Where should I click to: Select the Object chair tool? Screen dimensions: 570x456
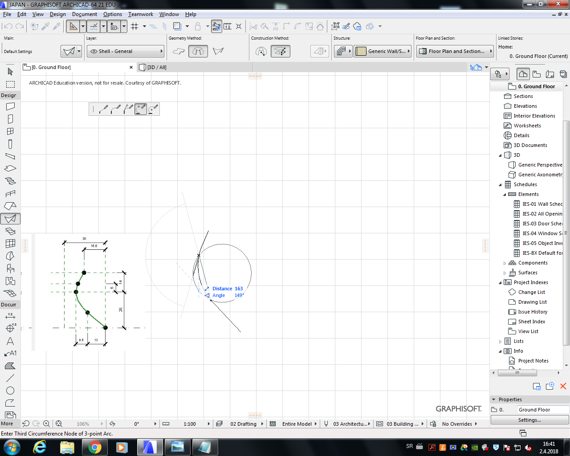(x=10, y=269)
